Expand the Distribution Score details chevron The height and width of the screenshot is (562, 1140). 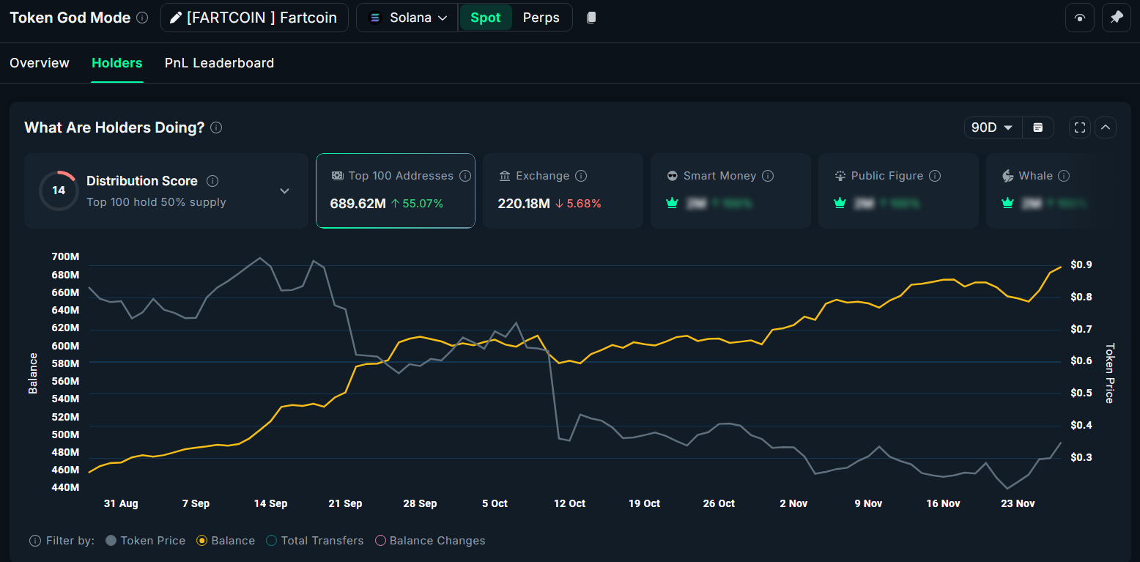pos(284,190)
